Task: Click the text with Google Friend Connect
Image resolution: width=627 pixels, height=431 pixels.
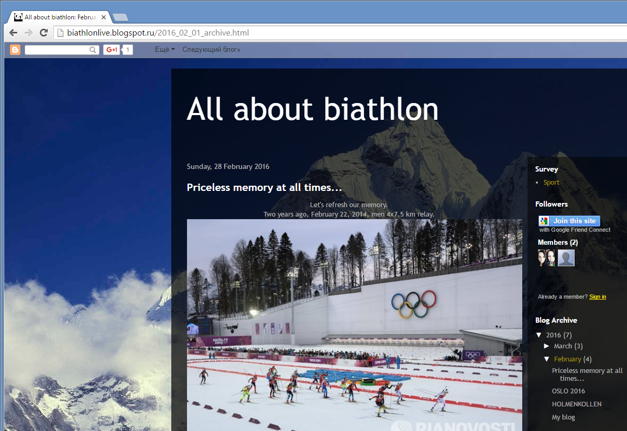Action: pos(575,230)
